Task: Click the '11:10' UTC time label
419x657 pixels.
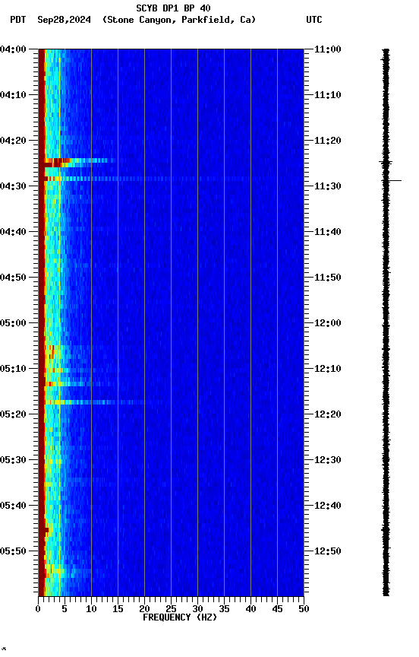Action: (328, 95)
